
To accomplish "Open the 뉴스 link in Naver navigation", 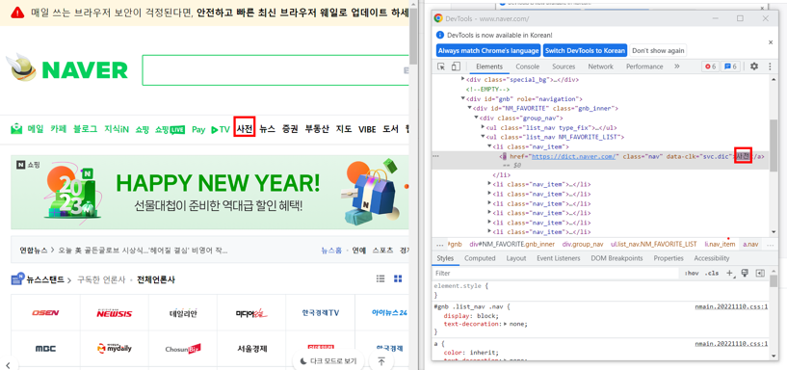I will pos(267,129).
